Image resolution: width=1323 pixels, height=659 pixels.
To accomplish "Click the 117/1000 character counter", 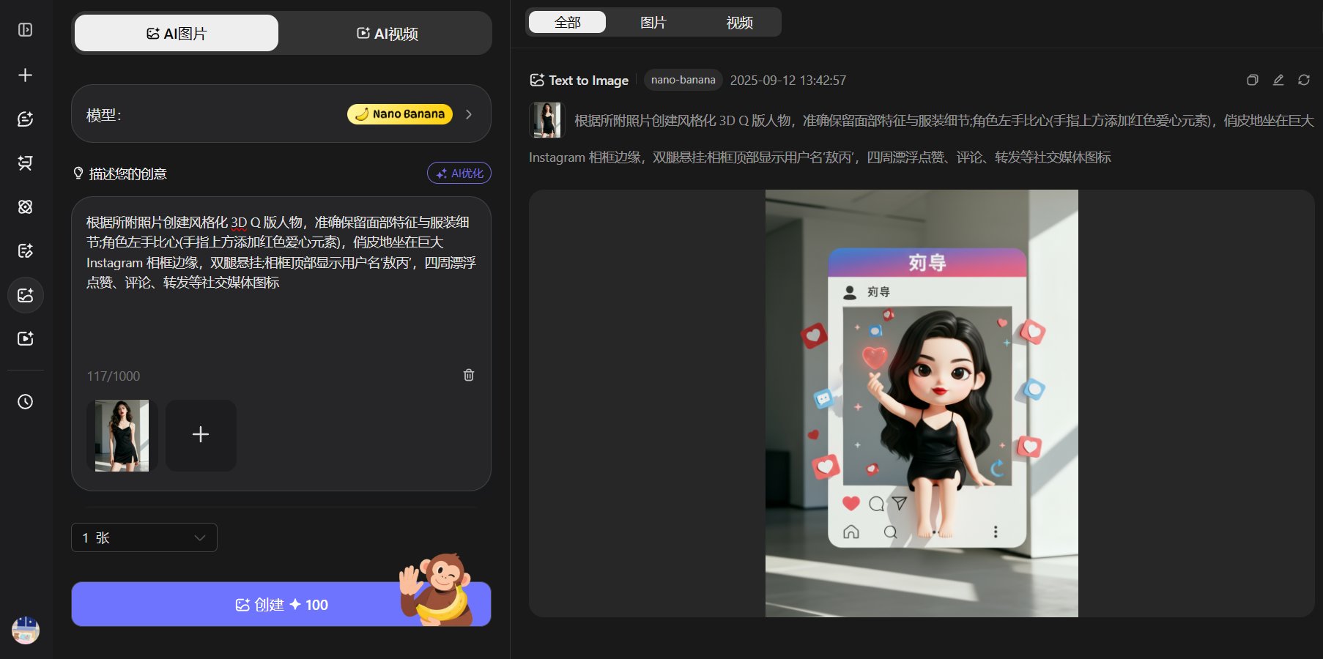I will (x=113, y=376).
